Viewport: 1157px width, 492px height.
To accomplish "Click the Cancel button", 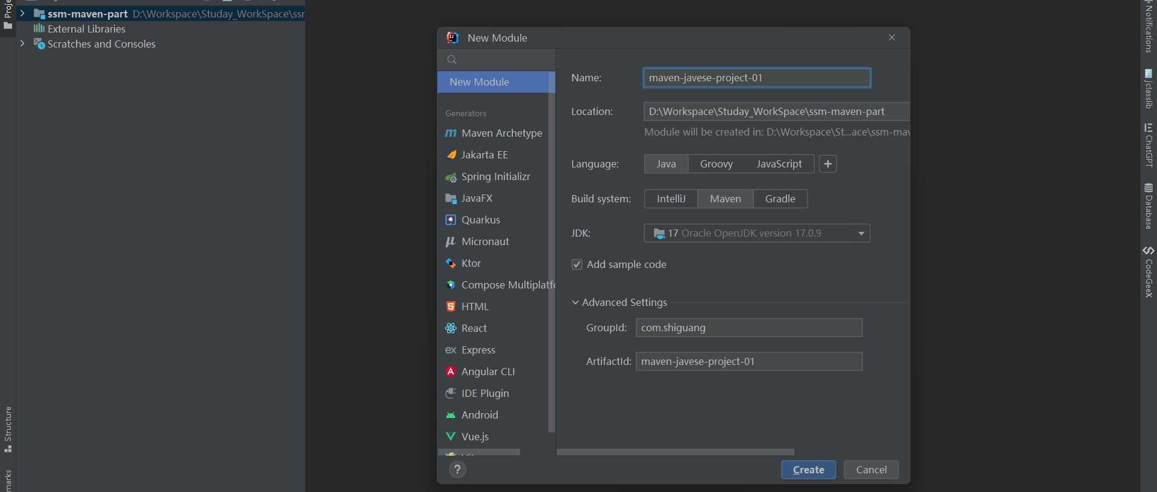I will click(x=871, y=470).
